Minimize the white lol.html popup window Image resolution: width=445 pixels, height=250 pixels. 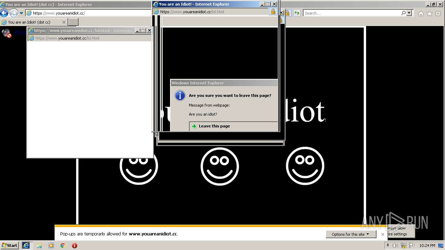[137, 31]
